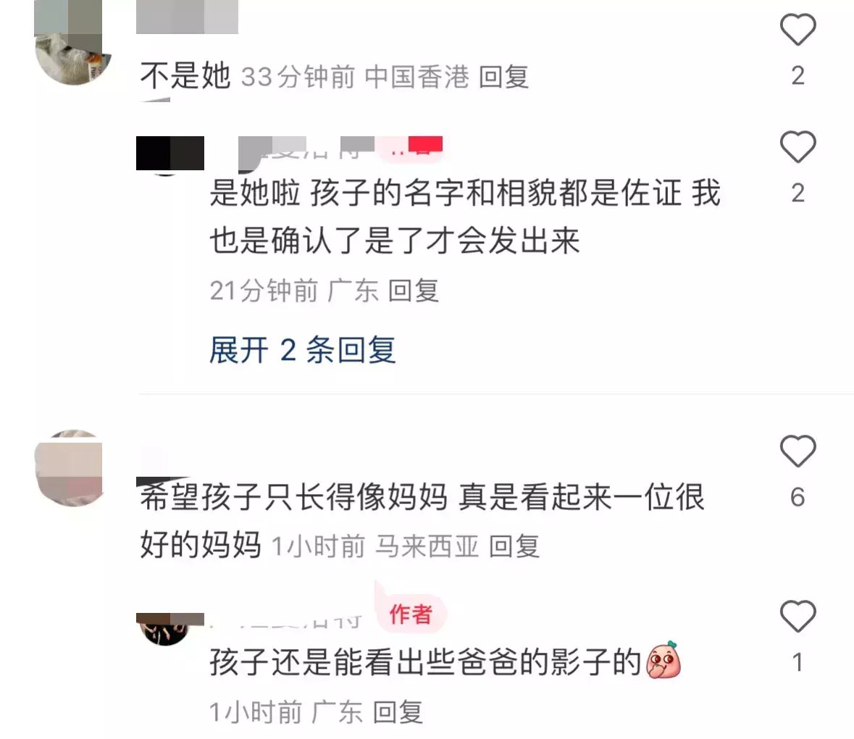Open the black avatar of second commenter
The height and width of the screenshot is (739, 854).
coord(170,154)
